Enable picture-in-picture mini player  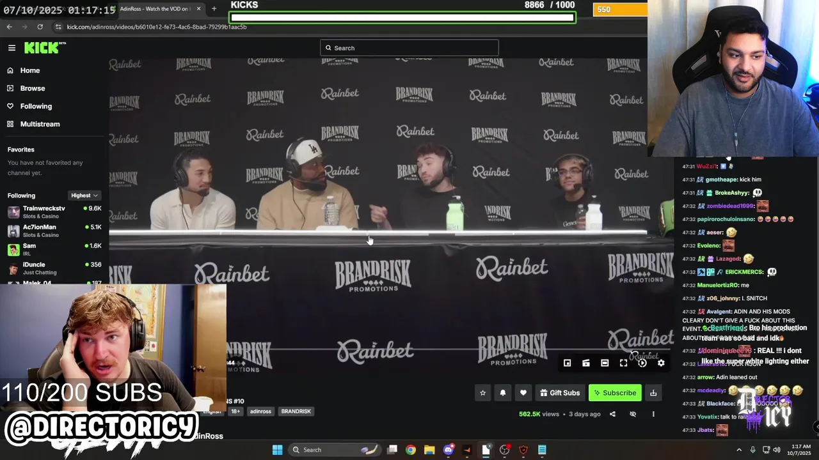(567, 363)
